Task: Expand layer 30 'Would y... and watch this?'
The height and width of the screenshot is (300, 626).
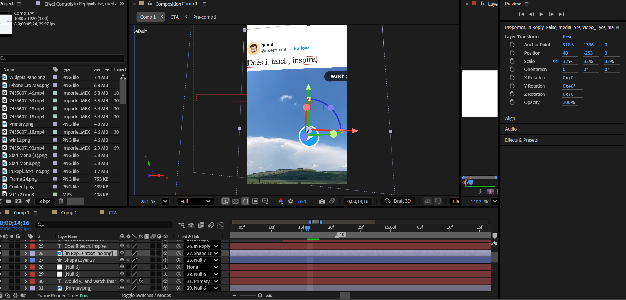Action: click(x=26, y=281)
